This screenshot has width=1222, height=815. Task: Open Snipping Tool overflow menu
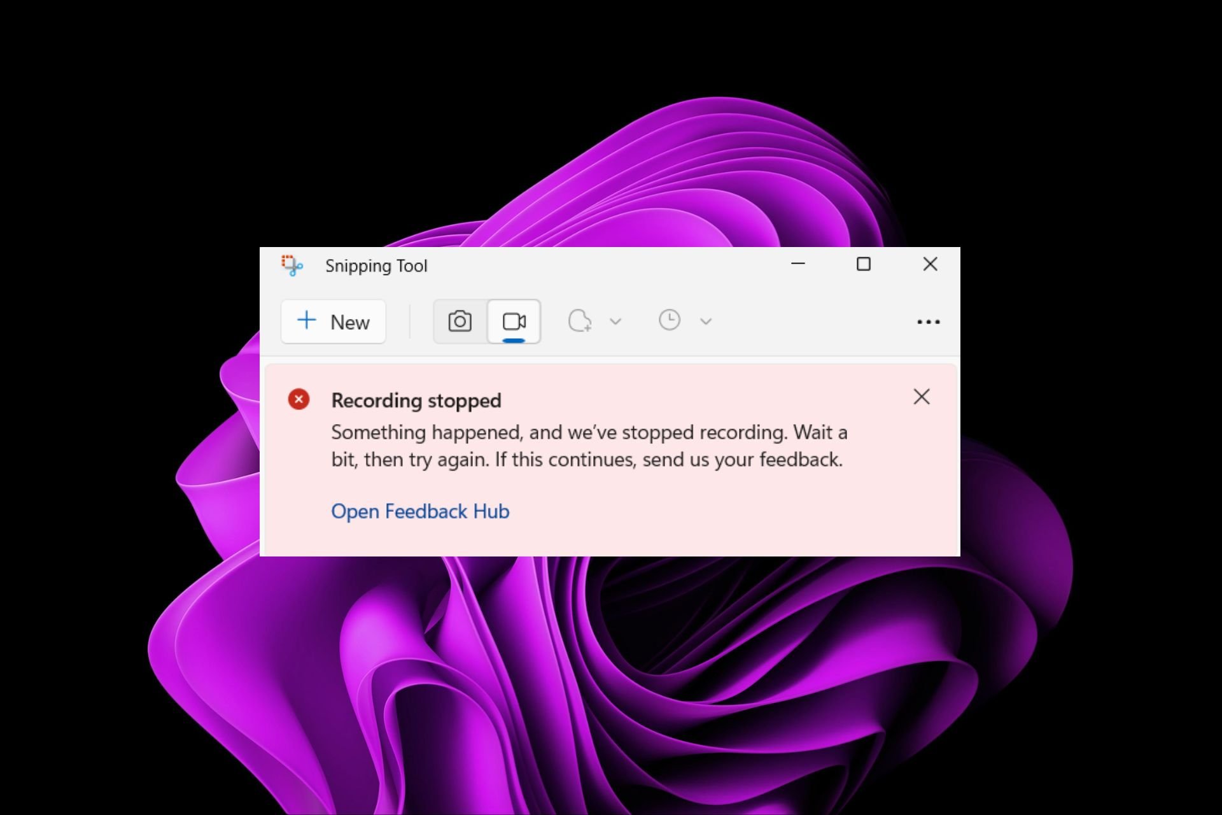(929, 321)
